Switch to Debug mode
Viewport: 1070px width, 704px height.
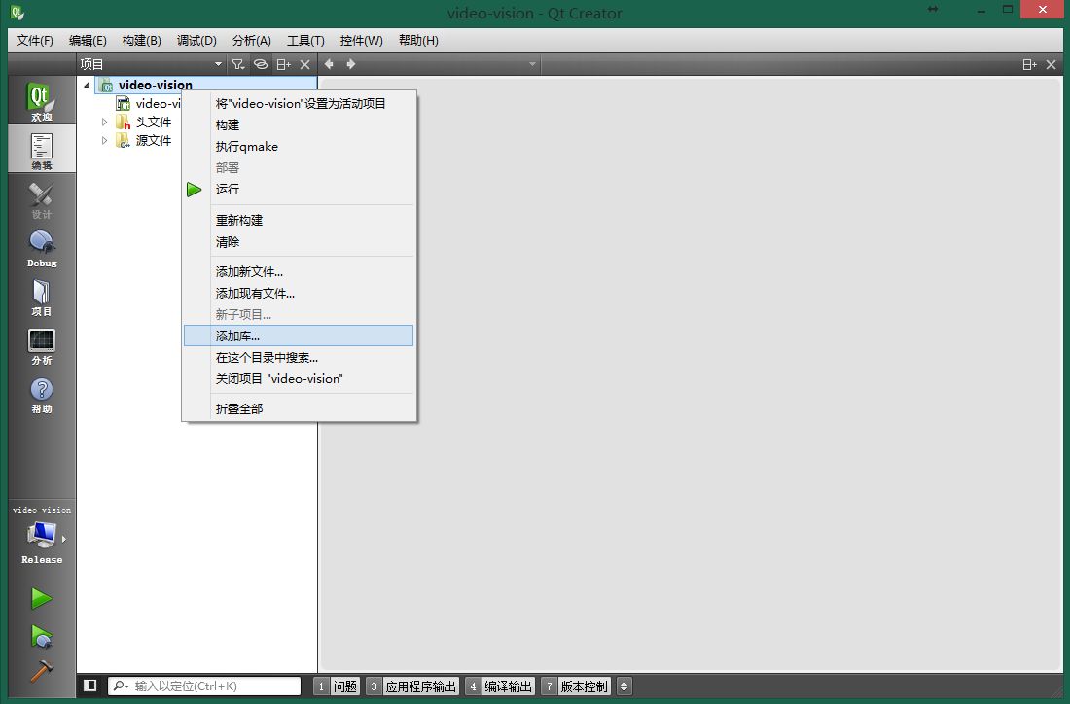click(x=41, y=248)
